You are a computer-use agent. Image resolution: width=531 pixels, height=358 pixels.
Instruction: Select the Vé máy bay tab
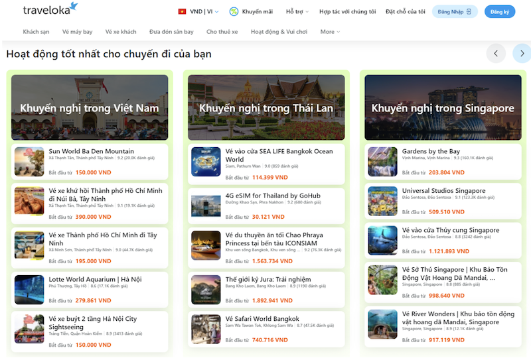tap(77, 31)
